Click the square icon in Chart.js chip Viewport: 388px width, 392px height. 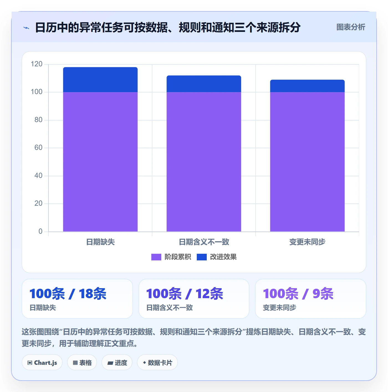pos(30,363)
